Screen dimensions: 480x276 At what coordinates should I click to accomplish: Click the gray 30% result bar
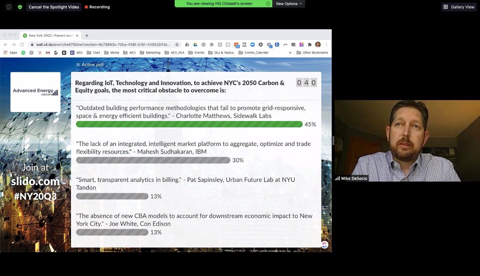coord(153,160)
